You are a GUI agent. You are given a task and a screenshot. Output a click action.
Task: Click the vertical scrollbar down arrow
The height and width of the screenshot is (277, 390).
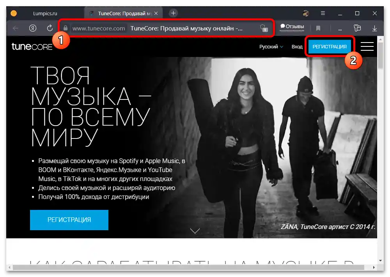click(x=380, y=261)
